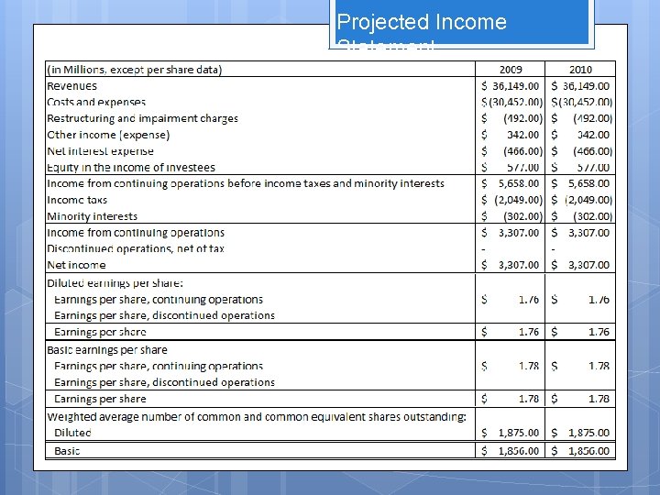Viewport: 660px width, 495px height.
Task: Click the "Projected Income" slide title
Action: [x=422, y=22]
